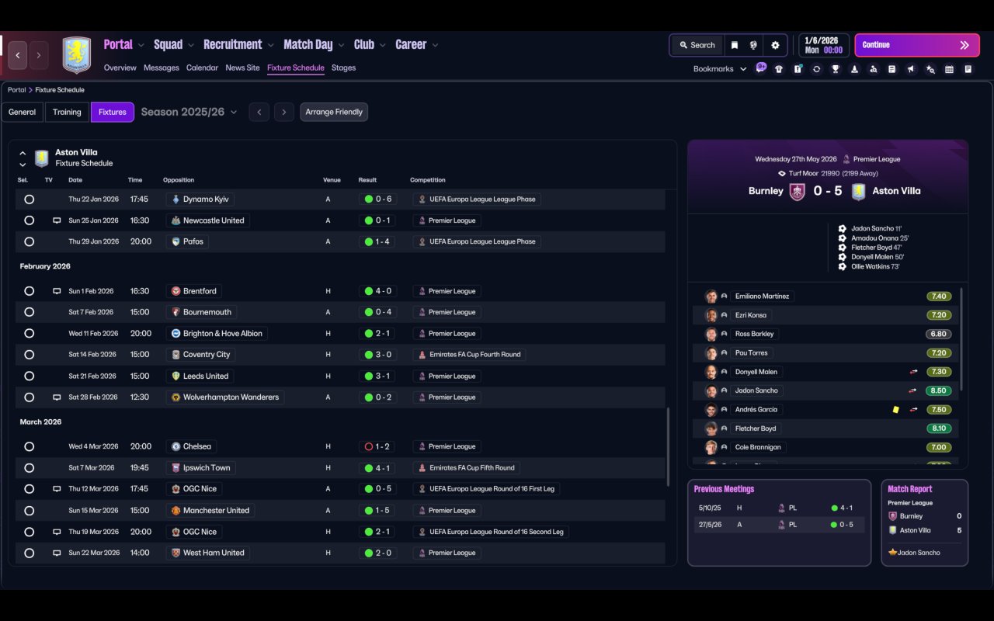Image resolution: width=994 pixels, height=621 pixels.
Task: Click the Search button
Action: pos(697,45)
